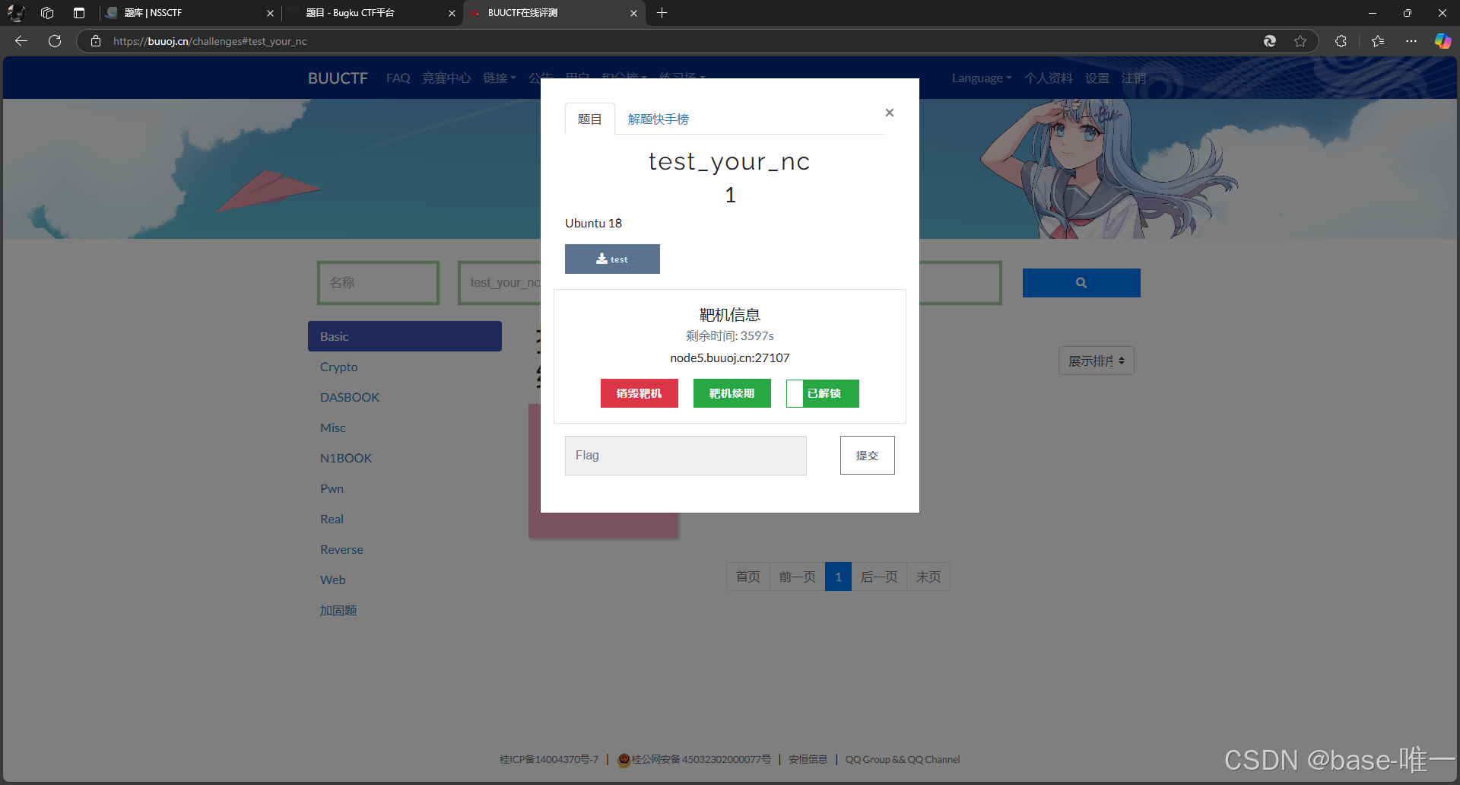Click the site info icon in the address bar
The height and width of the screenshot is (785, 1460).
(x=95, y=41)
